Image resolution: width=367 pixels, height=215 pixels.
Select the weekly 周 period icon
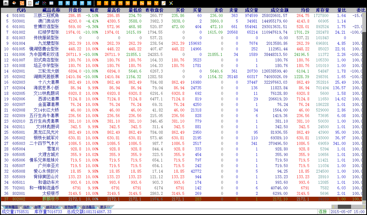pyautogui.click(x=68, y=3)
